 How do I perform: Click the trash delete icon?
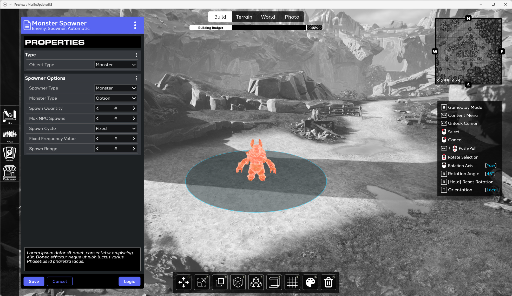click(329, 282)
